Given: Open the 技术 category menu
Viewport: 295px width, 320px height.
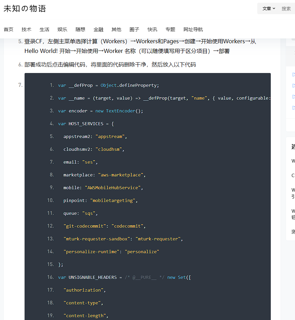Looking at the screenshot, I should coord(26,29).
